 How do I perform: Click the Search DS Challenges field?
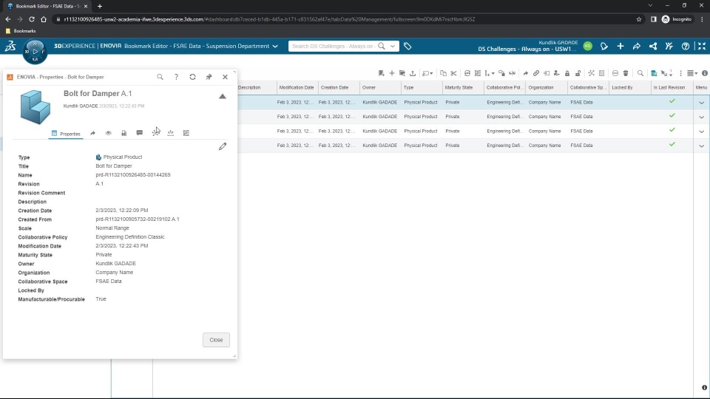pyautogui.click(x=333, y=46)
